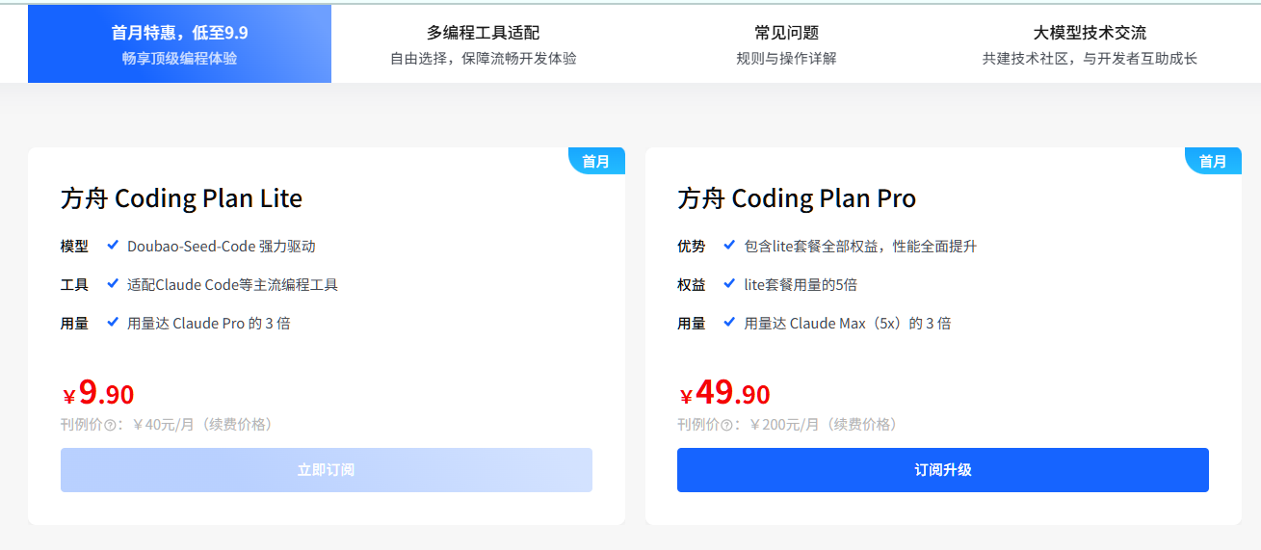Click the ¥9.90 price on the Lite card
Image resolution: width=1261 pixels, height=550 pixels.
[98, 393]
